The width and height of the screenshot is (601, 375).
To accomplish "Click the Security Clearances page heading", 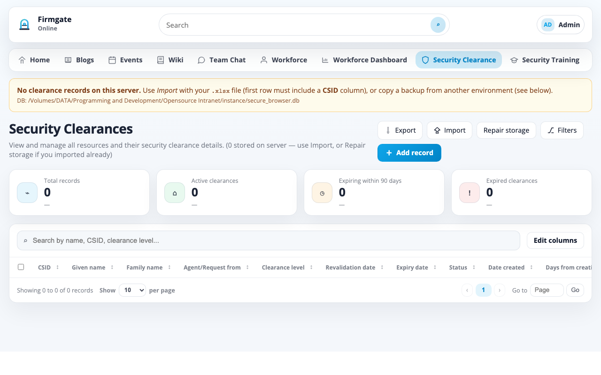I will coord(71,129).
